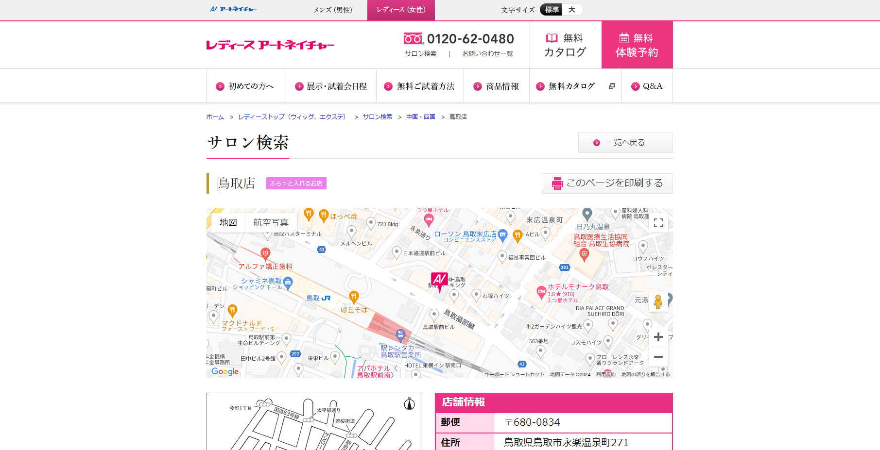Click 地図の誤りを報告する link

(645, 374)
